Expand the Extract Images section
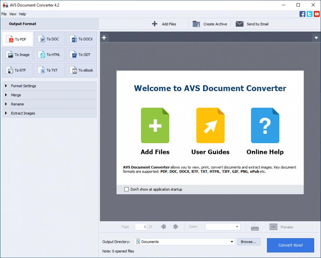The image size is (321, 258). [x=49, y=113]
